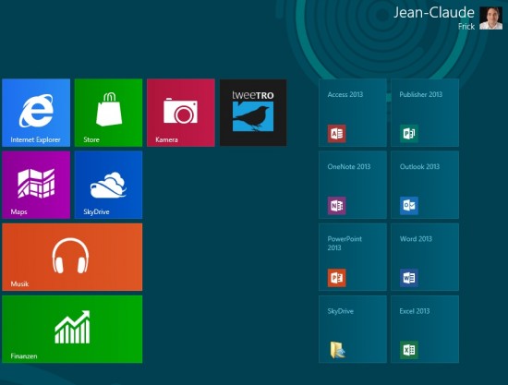The height and width of the screenshot is (385, 508).
Task: Open the SkyDrive folder shortcut tile
Action: pyautogui.click(x=353, y=330)
